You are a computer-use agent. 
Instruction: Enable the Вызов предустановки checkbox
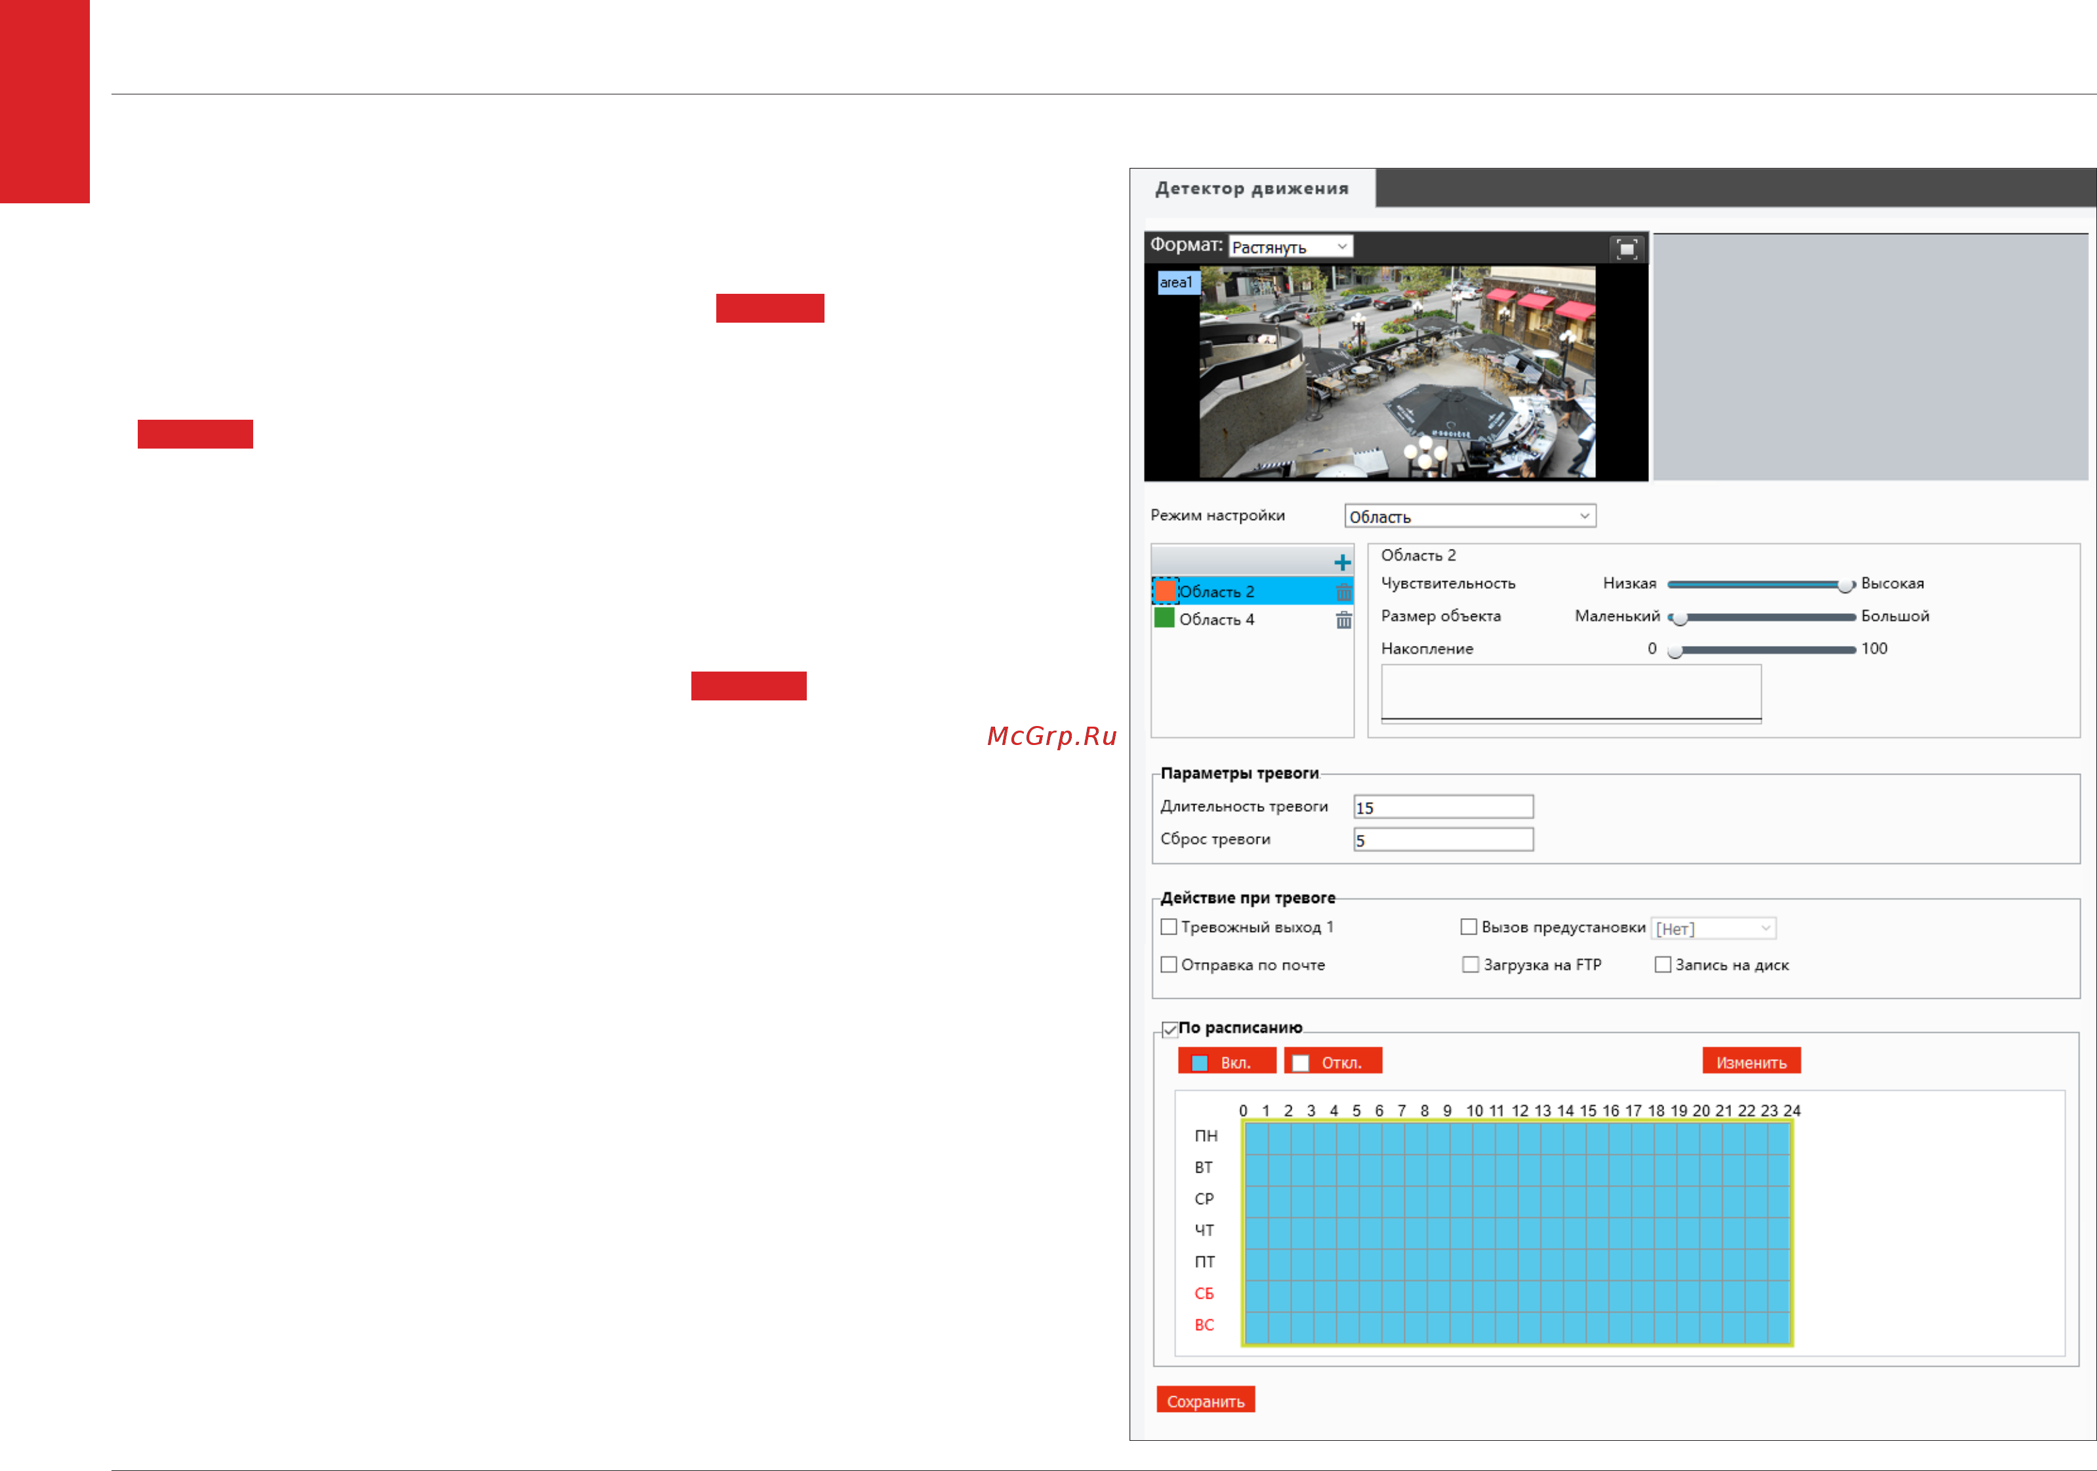[x=1469, y=927]
